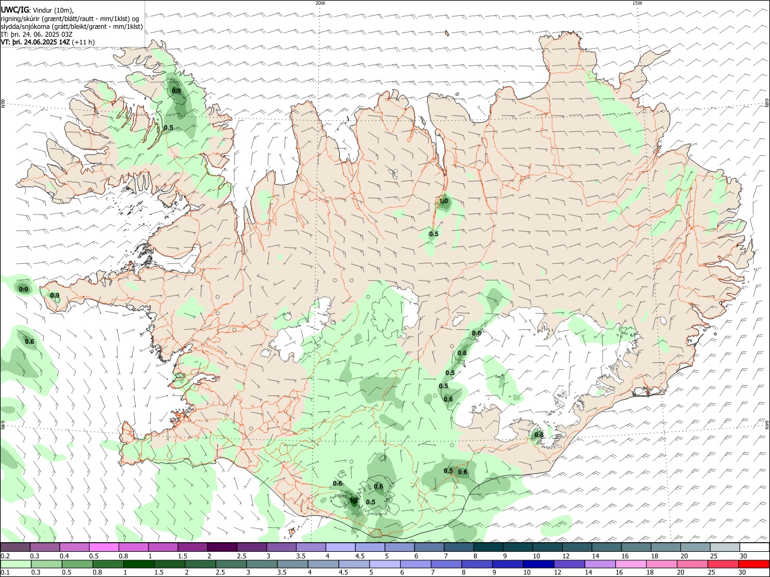This screenshot has height=577, width=770.
Task: Click the '0.4' label under the upper legend
Action: pyautogui.click(x=64, y=556)
